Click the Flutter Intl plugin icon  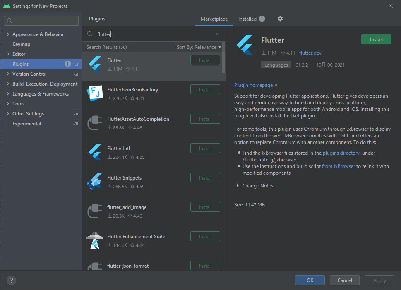pos(95,152)
